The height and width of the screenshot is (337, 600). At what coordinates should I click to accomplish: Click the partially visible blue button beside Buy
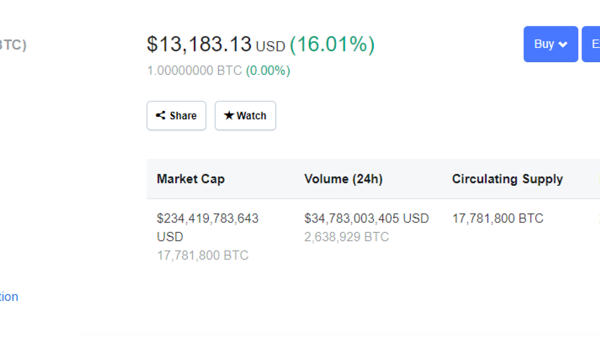point(591,44)
